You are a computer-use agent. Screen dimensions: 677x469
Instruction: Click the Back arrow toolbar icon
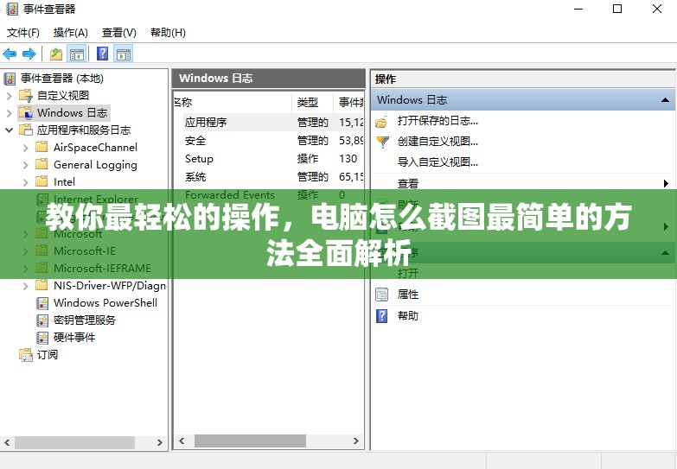pyautogui.click(x=10, y=54)
